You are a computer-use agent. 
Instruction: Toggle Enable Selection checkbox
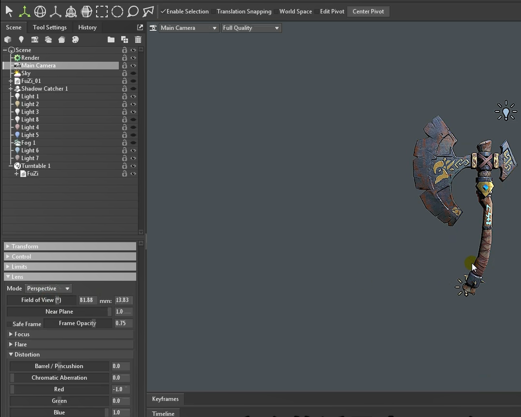click(x=163, y=11)
